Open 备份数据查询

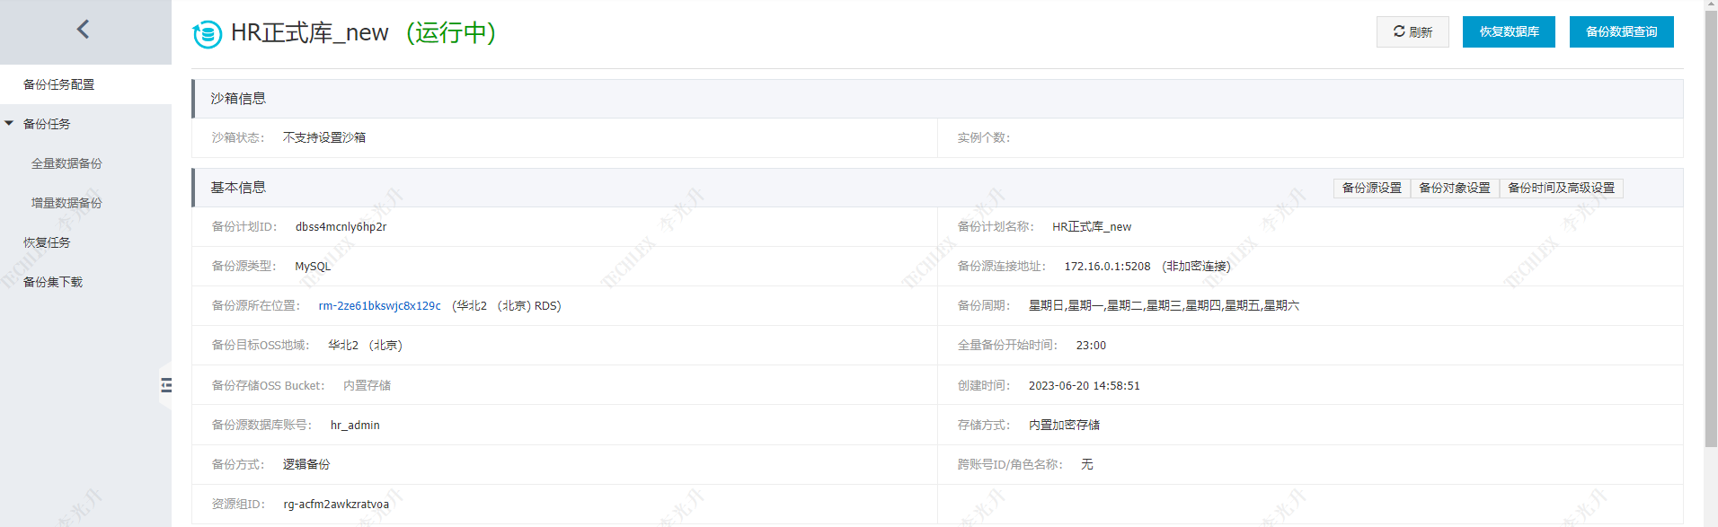1620,31
